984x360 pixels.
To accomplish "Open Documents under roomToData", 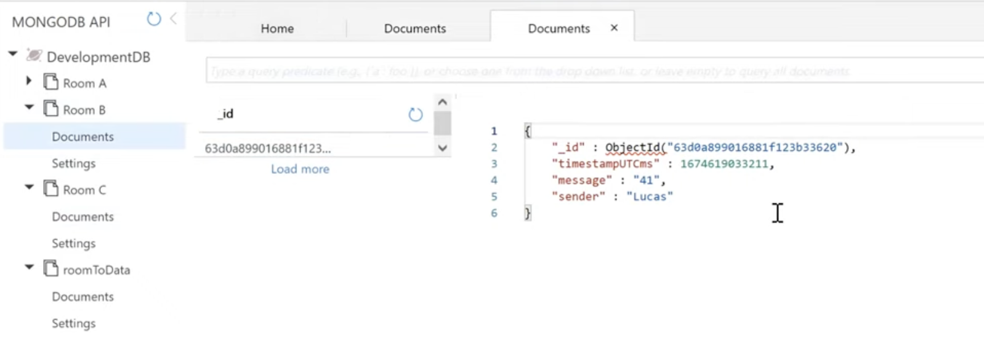I will click(x=83, y=296).
